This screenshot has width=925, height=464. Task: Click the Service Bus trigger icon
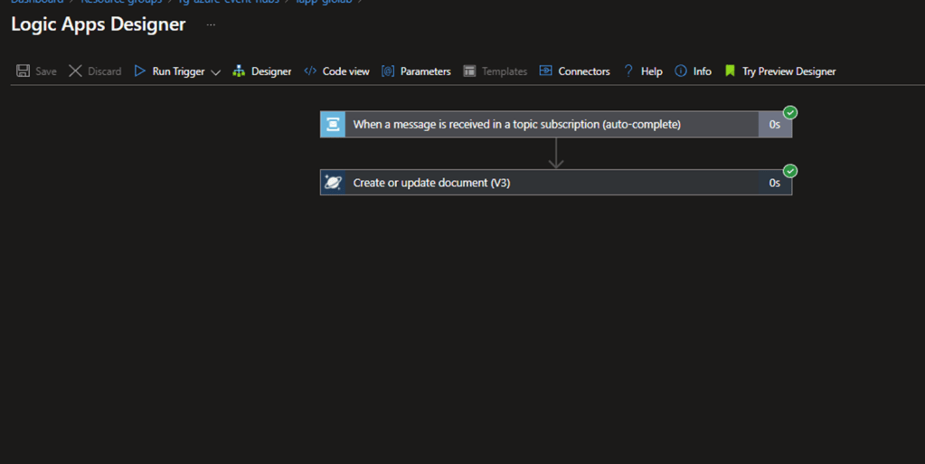tap(333, 125)
